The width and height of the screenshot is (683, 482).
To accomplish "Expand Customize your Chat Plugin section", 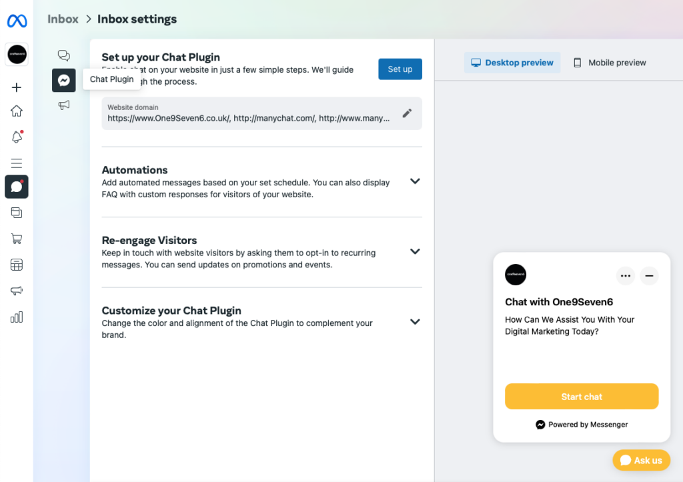I will point(415,322).
